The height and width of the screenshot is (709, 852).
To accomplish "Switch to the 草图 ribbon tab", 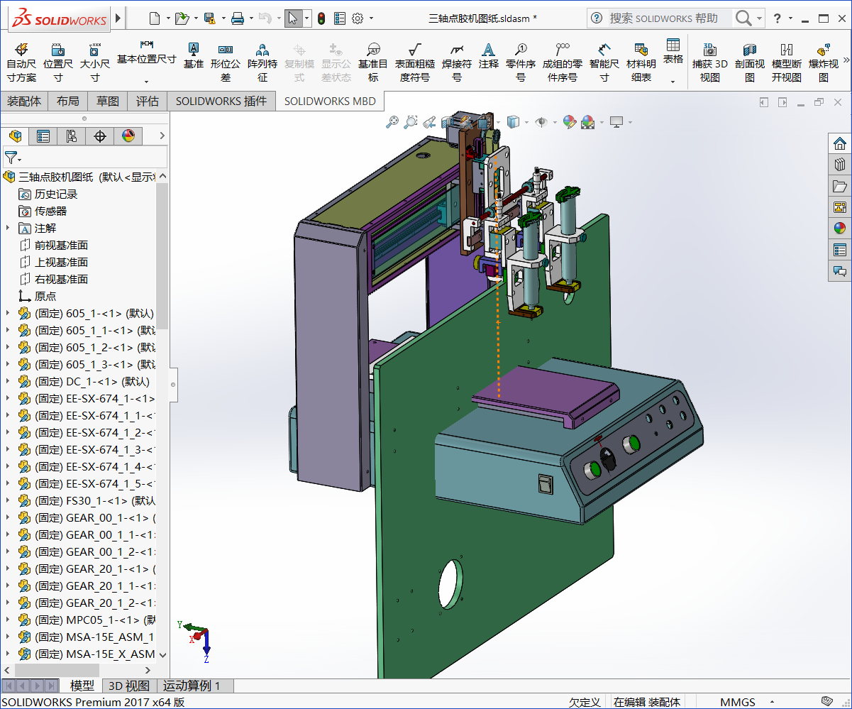I will (x=108, y=101).
